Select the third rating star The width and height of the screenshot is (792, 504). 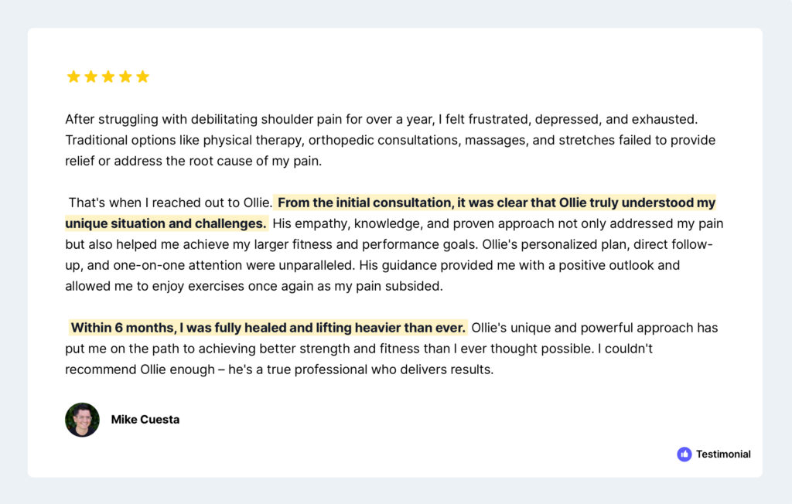(x=108, y=77)
